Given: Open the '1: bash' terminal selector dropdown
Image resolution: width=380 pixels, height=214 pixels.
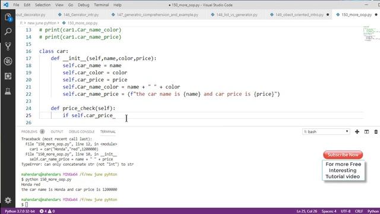Looking at the screenshot, I should (326, 132).
